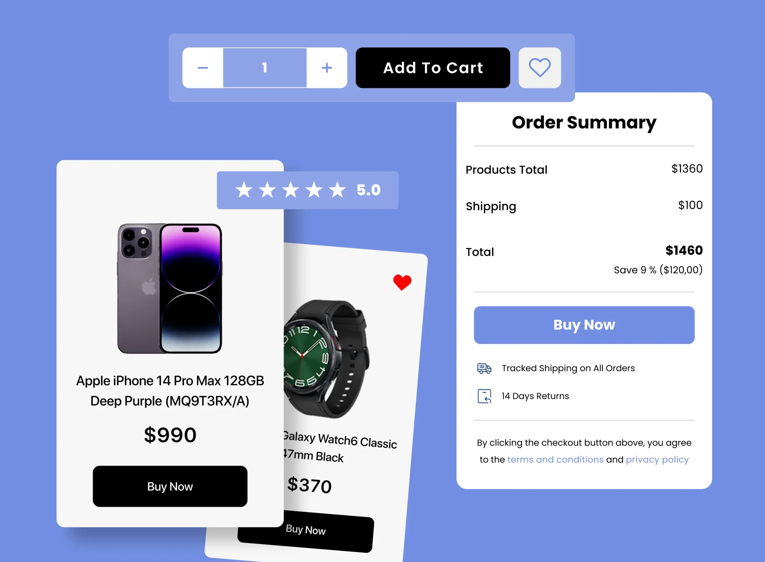The height and width of the screenshot is (562, 765).
Task: Open the iPhone 14 Pro Max image
Action: pos(169,288)
